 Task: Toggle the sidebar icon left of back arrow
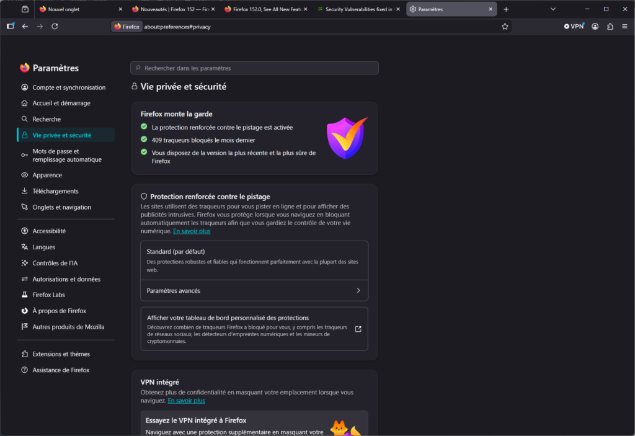[x=11, y=26]
